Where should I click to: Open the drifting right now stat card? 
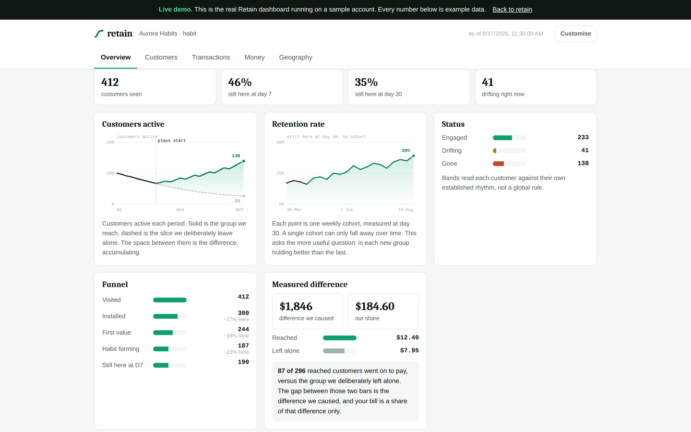pos(536,87)
